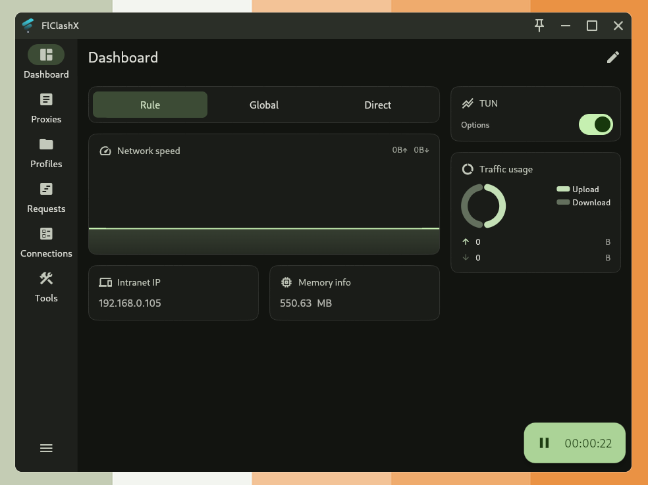Pin the window with pin icon
The image size is (648, 485).
539,26
